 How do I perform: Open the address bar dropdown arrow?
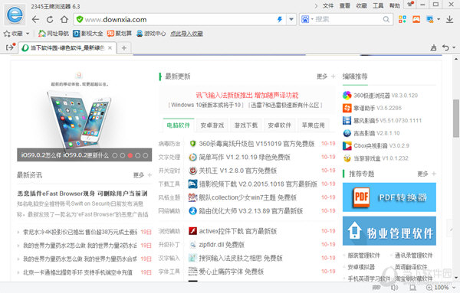tap(291, 20)
